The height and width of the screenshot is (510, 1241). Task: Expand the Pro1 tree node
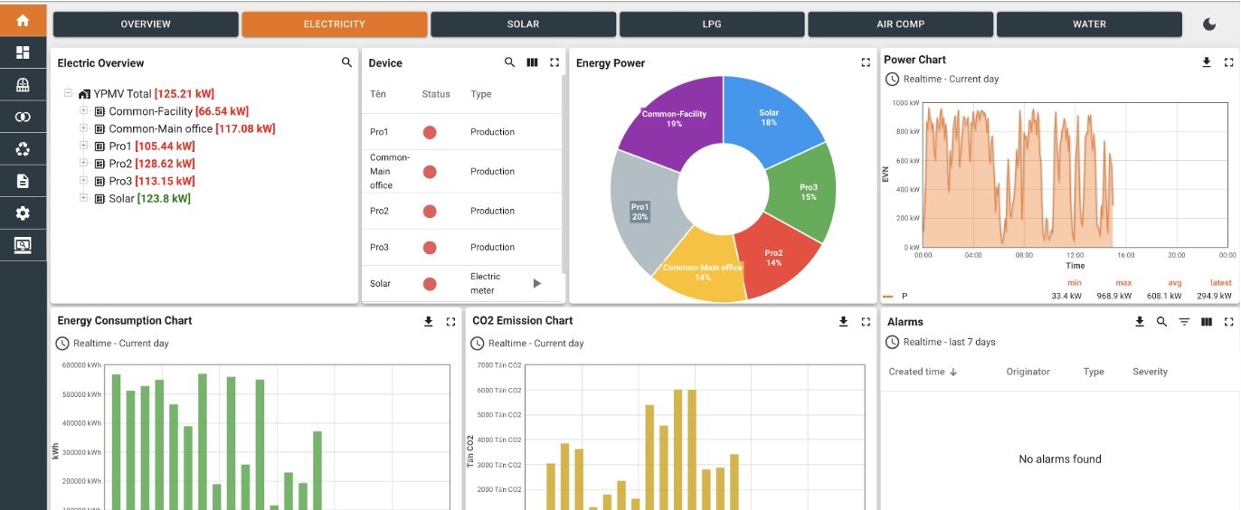click(x=83, y=146)
